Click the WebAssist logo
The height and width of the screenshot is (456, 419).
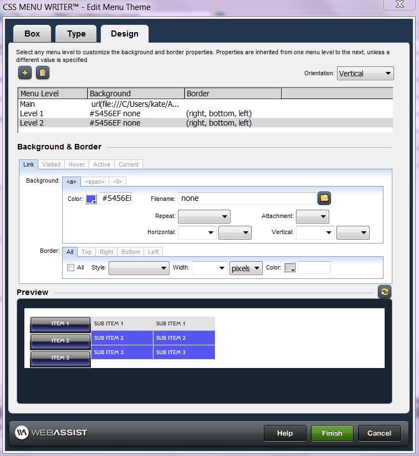click(x=51, y=432)
